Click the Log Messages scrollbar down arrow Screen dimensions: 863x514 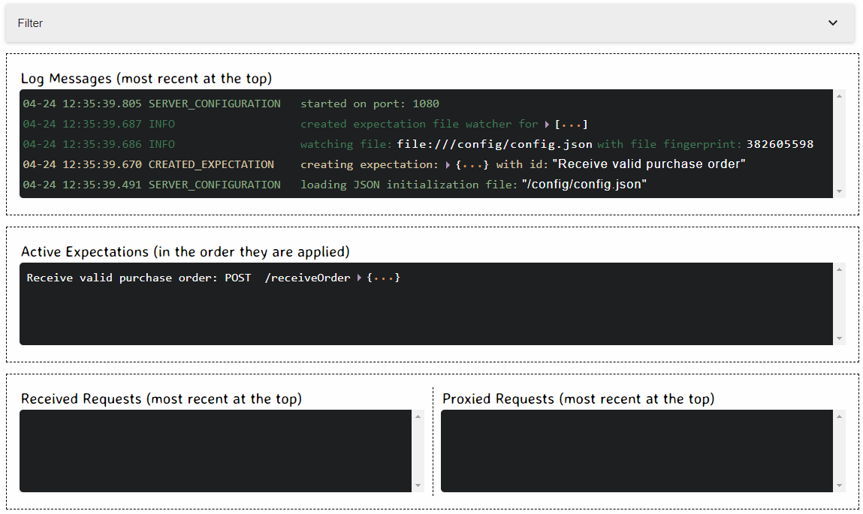pyautogui.click(x=839, y=191)
